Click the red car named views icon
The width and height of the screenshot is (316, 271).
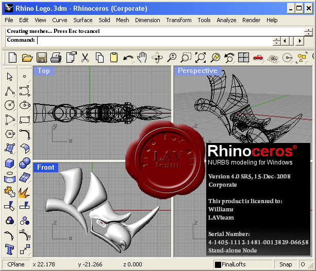[x=258, y=57]
